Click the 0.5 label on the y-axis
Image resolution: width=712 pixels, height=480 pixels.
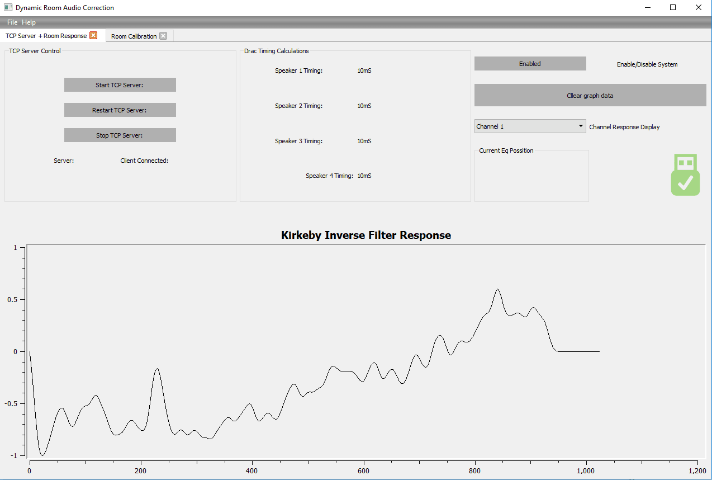(x=11, y=299)
